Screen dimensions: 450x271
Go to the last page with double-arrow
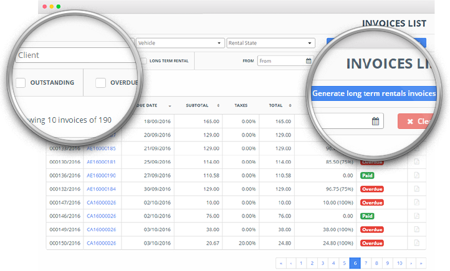pyautogui.click(x=421, y=263)
